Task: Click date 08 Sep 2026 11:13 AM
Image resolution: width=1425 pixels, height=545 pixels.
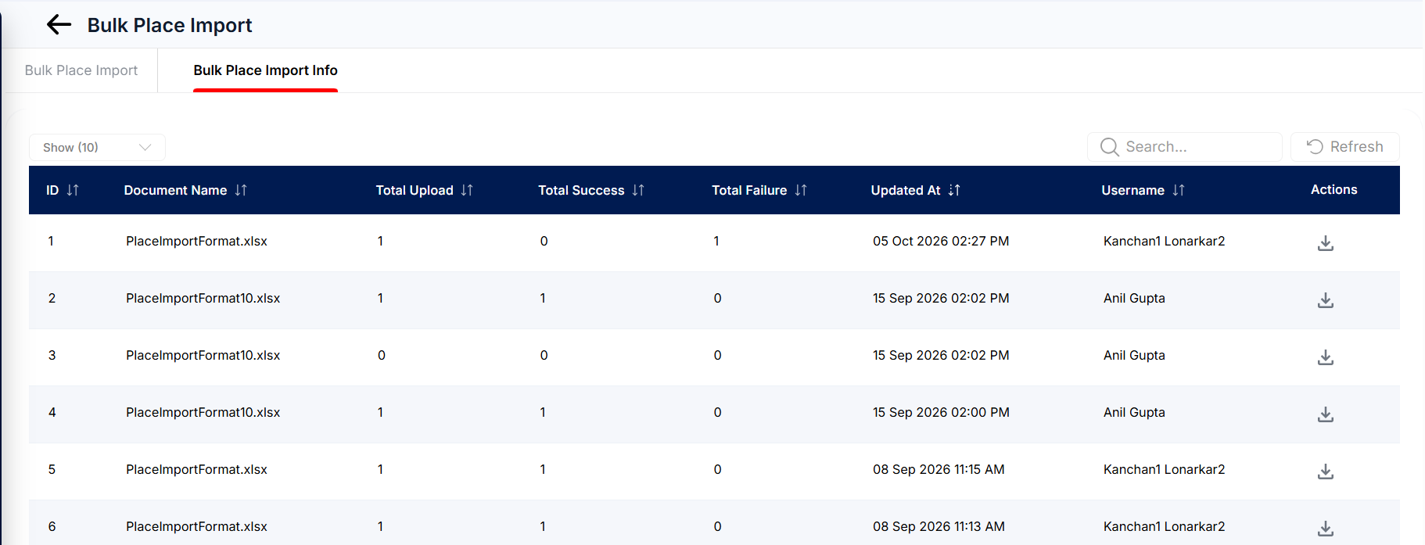Action: [x=939, y=526]
